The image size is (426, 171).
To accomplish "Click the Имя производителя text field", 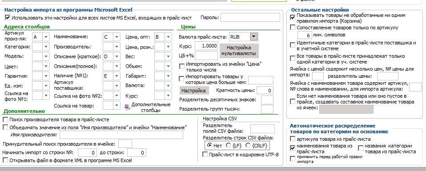I will click(x=121, y=135).
